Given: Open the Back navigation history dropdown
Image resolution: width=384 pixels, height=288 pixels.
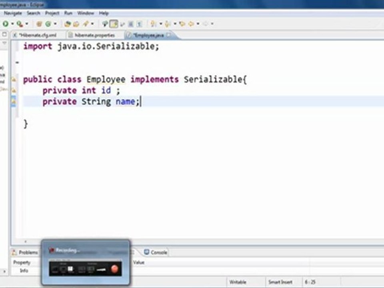Looking at the screenshot, I should [x=198, y=24].
